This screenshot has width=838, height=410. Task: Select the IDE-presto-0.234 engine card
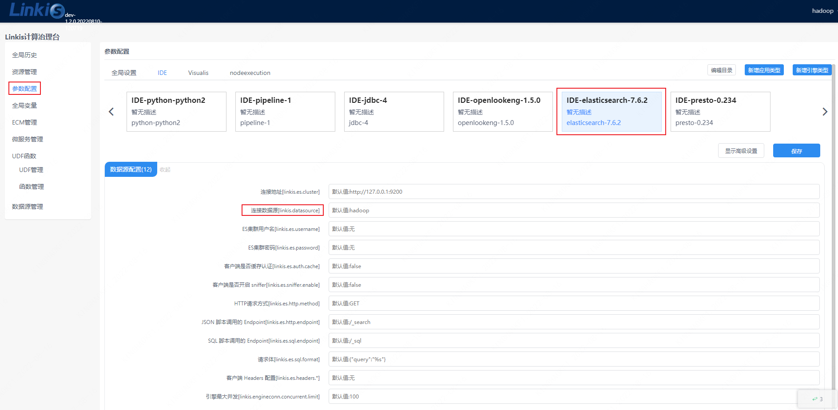(x=720, y=112)
